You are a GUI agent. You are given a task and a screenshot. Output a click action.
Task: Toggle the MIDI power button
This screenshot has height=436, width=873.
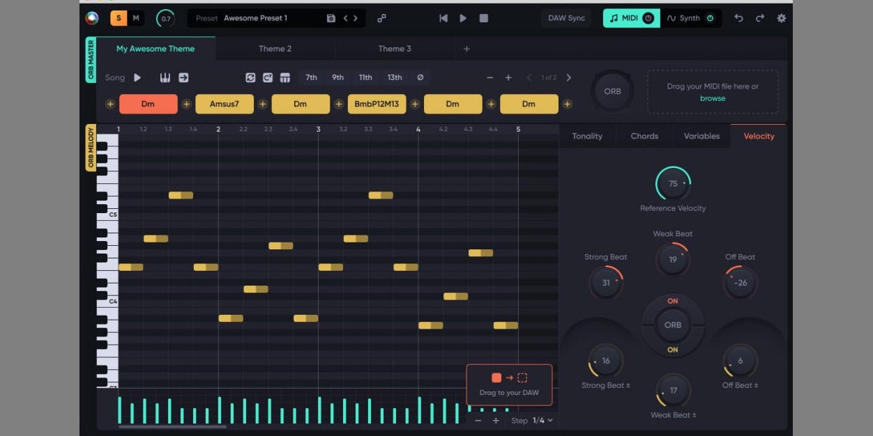pyautogui.click(x=648, y=18)
